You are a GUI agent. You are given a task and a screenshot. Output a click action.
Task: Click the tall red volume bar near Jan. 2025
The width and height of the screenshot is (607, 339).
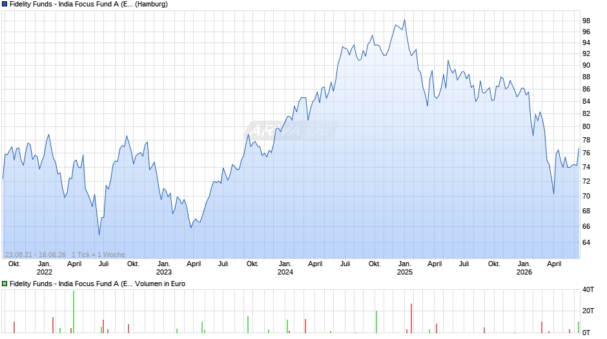point(411,318)
